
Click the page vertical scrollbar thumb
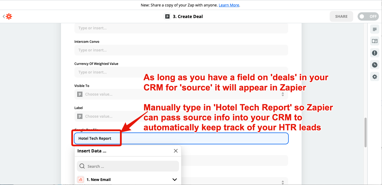[x=366, y=132]
